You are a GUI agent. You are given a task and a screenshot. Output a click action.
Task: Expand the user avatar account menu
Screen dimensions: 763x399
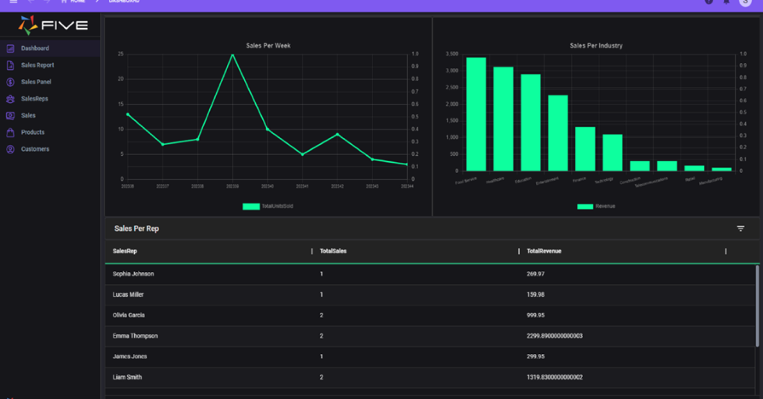coord(745,2)
